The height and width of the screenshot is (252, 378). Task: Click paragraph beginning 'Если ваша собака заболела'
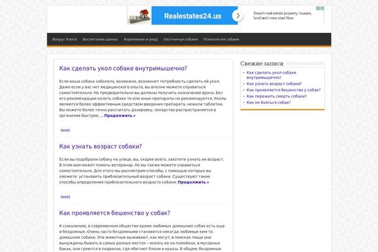click(143, 98)
